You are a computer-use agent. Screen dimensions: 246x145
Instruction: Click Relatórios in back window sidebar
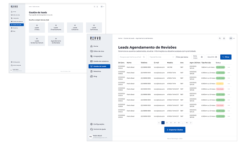[x=14, y=28]
